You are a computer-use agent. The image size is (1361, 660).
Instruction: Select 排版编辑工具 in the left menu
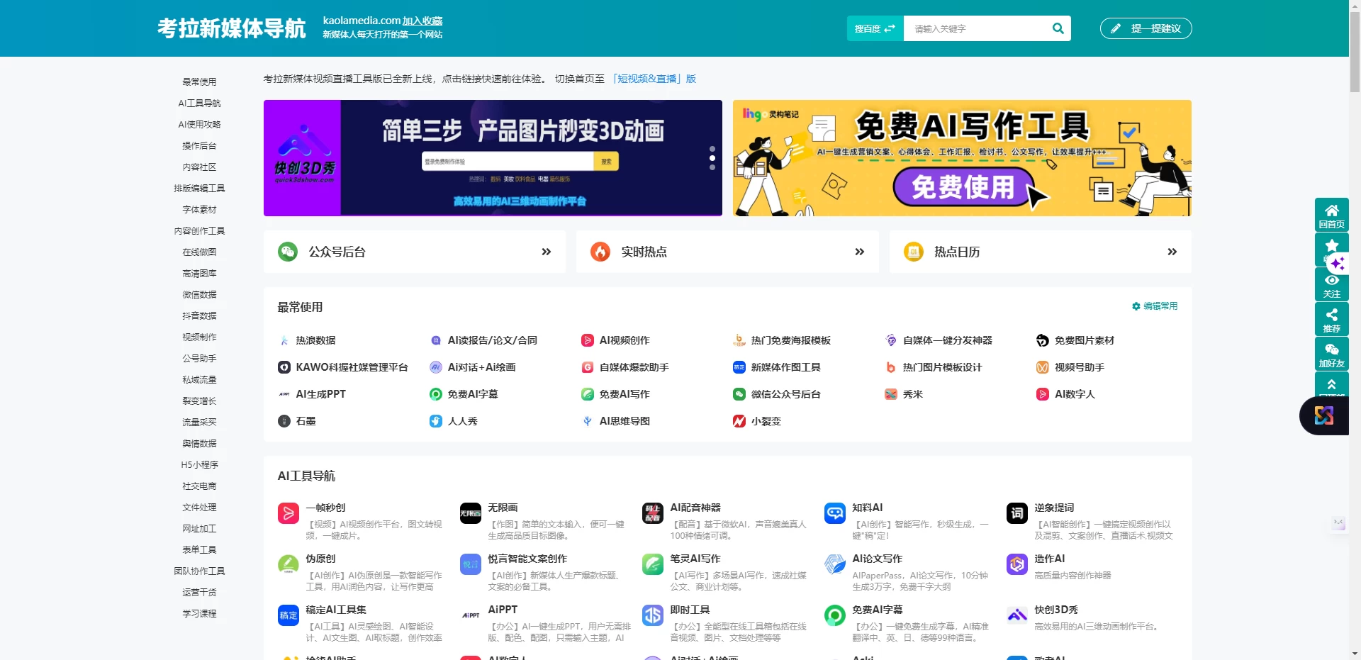coord(199,188)
